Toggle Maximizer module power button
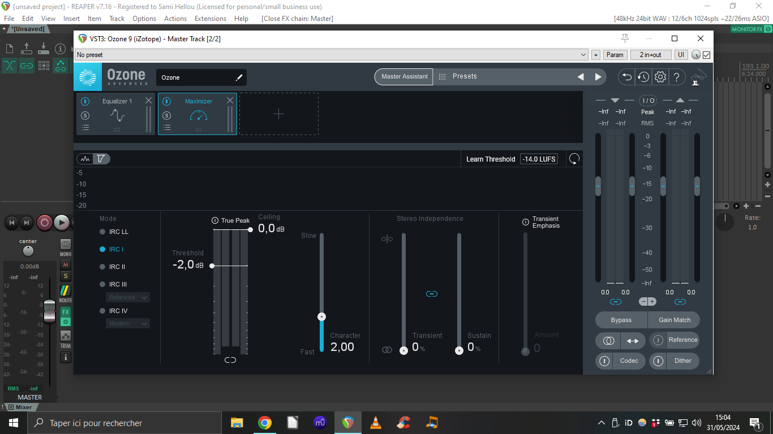This screenshot has height=434, width=773. [167, 102]
